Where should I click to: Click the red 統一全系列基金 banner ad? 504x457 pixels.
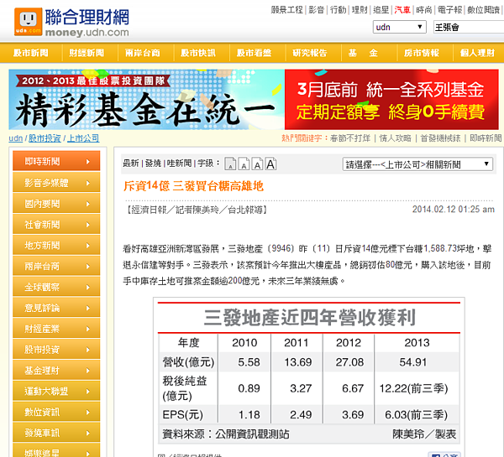(391, 100)
